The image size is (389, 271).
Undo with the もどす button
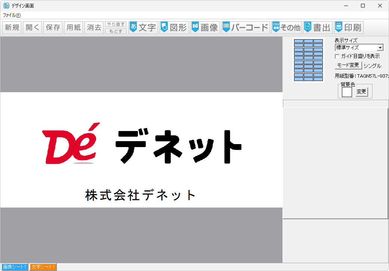[115, 31]
